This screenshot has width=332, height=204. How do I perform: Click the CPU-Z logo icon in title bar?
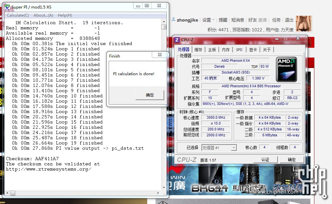[x=177, y=40]
